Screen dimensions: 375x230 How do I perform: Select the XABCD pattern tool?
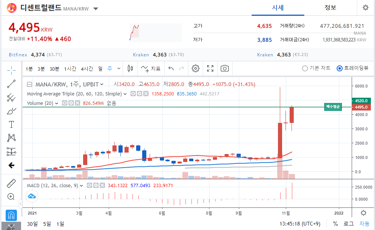(x=11, y=138)
